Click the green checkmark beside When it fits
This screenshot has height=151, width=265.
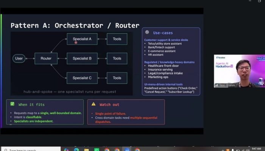12,104
